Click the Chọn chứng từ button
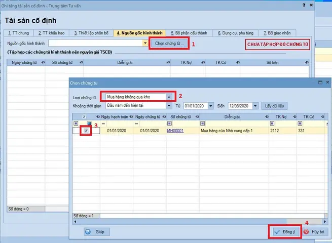The image size is (332, 243). [169, 44]
